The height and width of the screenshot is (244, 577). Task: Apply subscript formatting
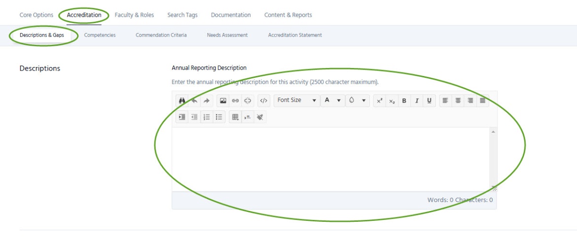(x=392, y=101)
